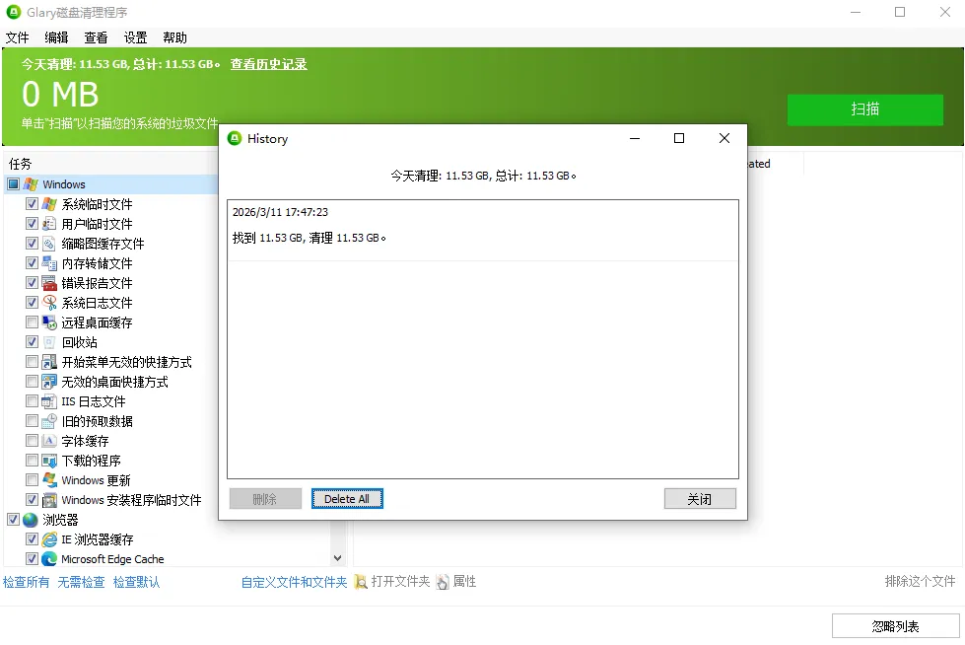Open the 查看 menu
Screen dimensions: 965x645
pyautogui.click(x=96, y=37)
